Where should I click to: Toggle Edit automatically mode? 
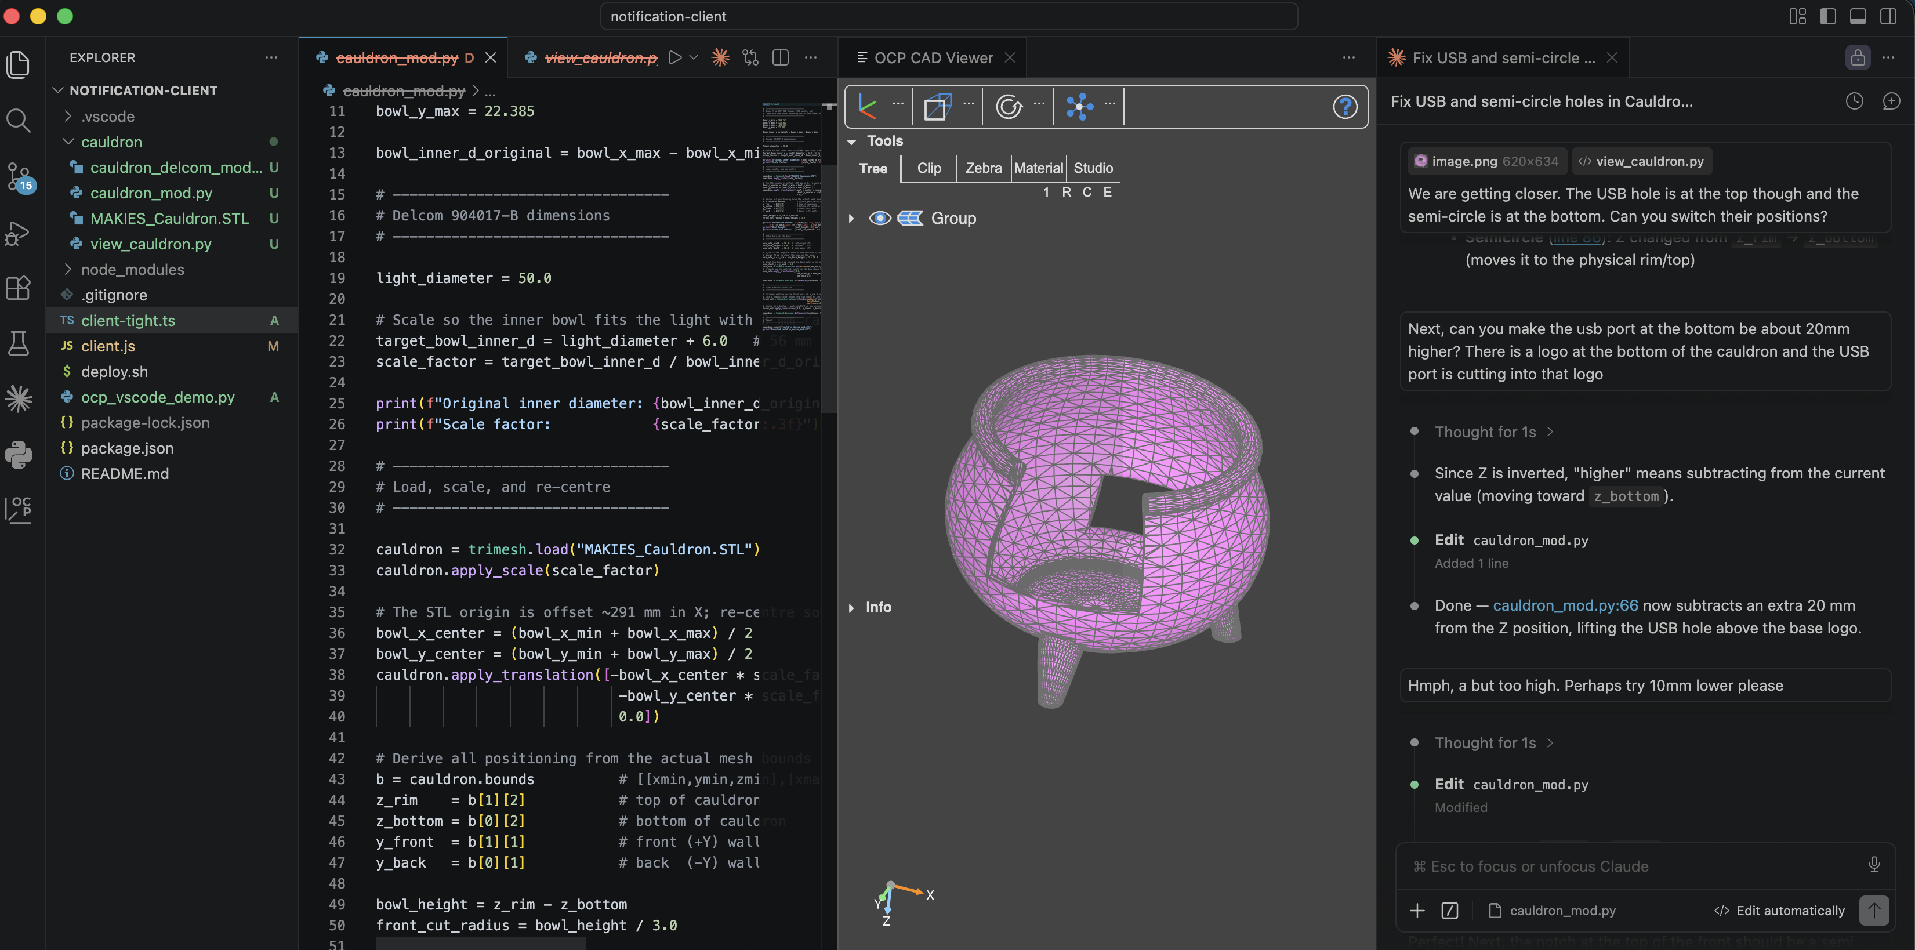pos(1779,911)
